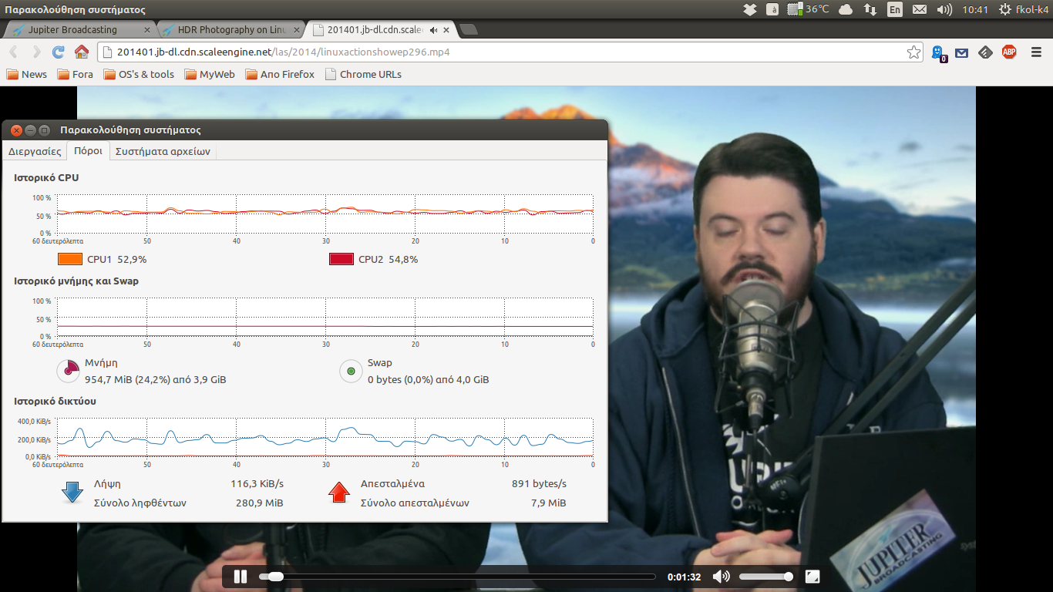Open the Adblock Plus extension

[1008, 52]
